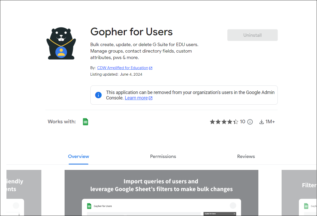Screen dimensions: 317x216
Task: Click the star rating icons
Action: tap(224, 122)
